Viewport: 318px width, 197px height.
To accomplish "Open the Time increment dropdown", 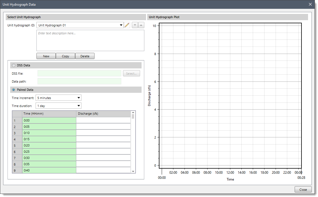I will coord(79,98).
